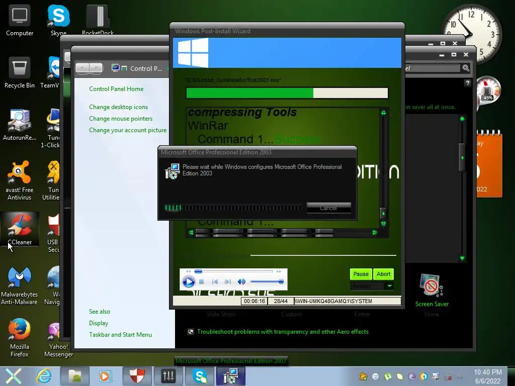Open Troubleshoot problems with transparency link

point(283,332)
